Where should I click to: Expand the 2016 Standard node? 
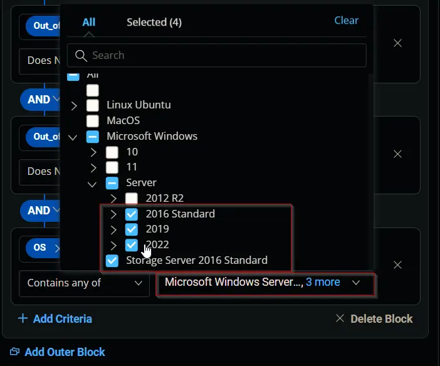click(113, 214)
